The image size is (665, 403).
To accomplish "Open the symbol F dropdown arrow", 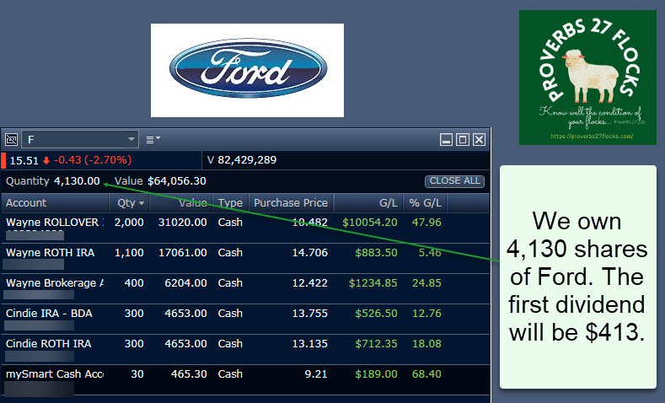I will pyautogui.click(x=131, y=139).
